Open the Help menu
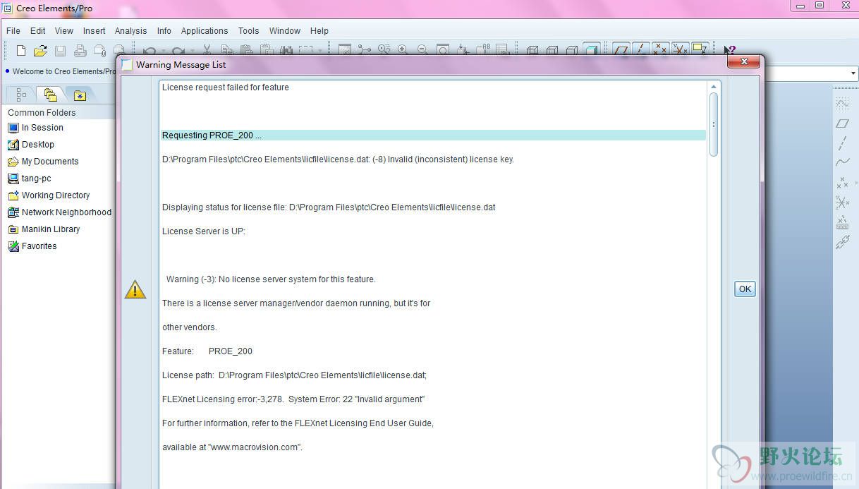Screen dimensions: 859x489 319,31
